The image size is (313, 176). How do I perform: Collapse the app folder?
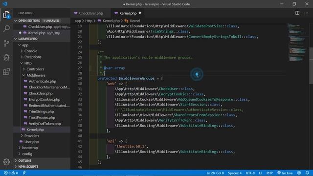19,45
